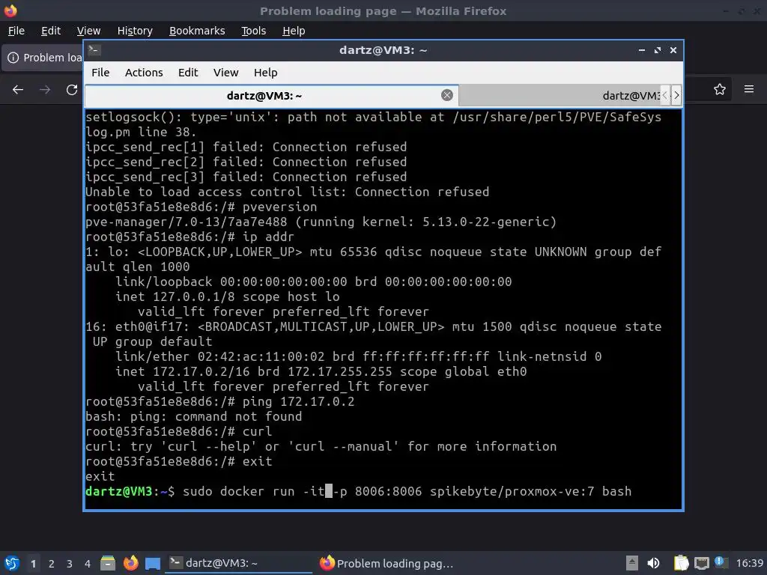Maximize the dartz@VM3 terminal window
This screenshot has width=767, height=575.
[x=658, y=50]
